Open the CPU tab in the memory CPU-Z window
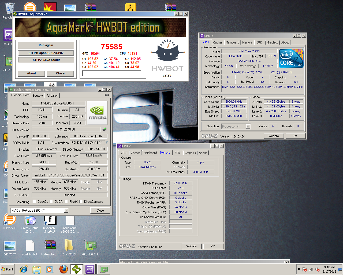 [124, 153]
